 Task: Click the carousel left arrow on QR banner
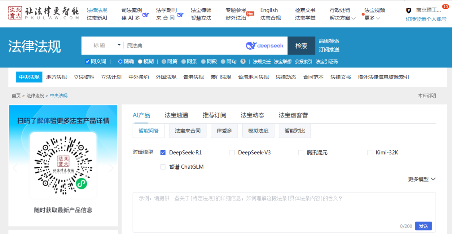pyautogui.click(x=15, y=168)
